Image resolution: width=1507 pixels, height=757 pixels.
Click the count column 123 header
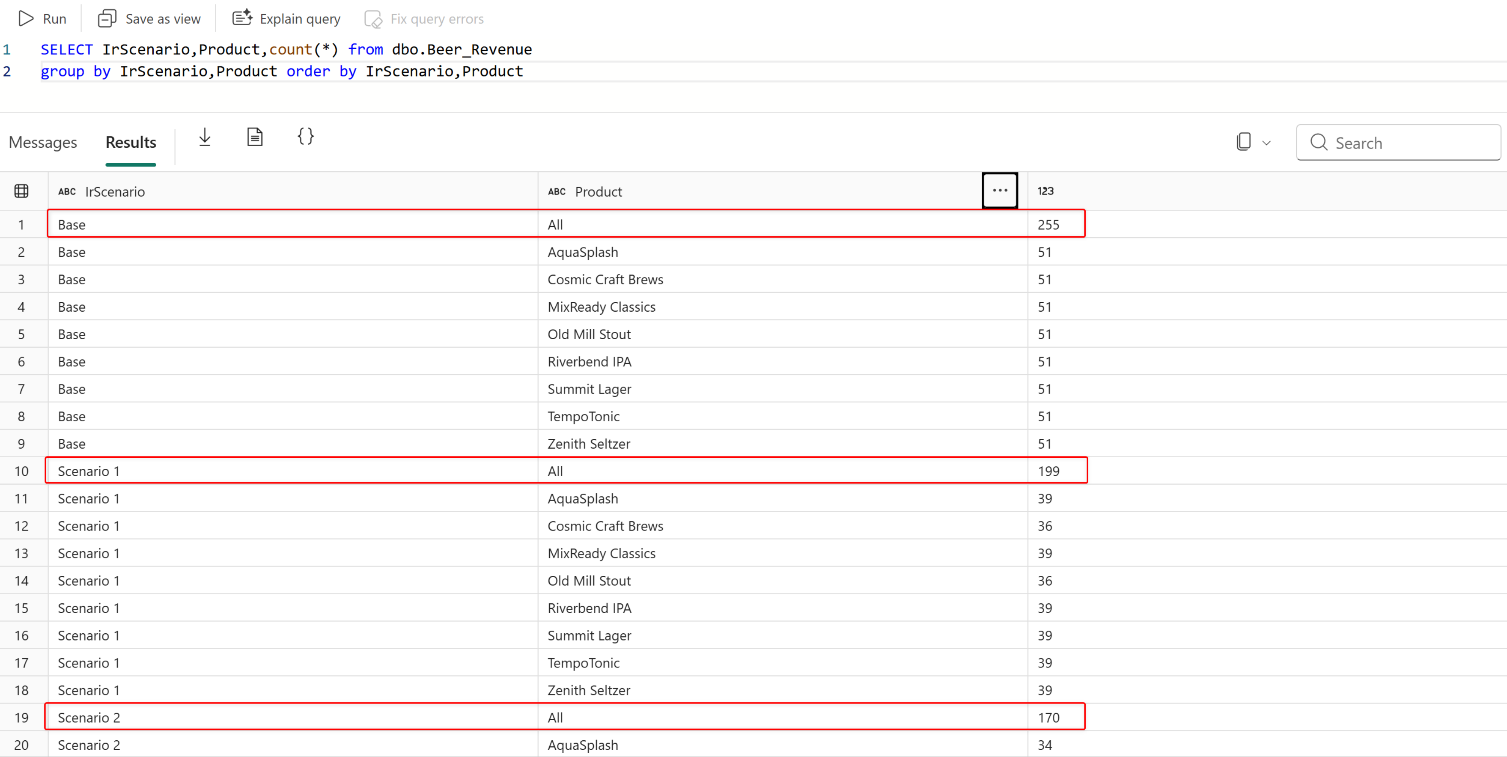pos(1045,191)
